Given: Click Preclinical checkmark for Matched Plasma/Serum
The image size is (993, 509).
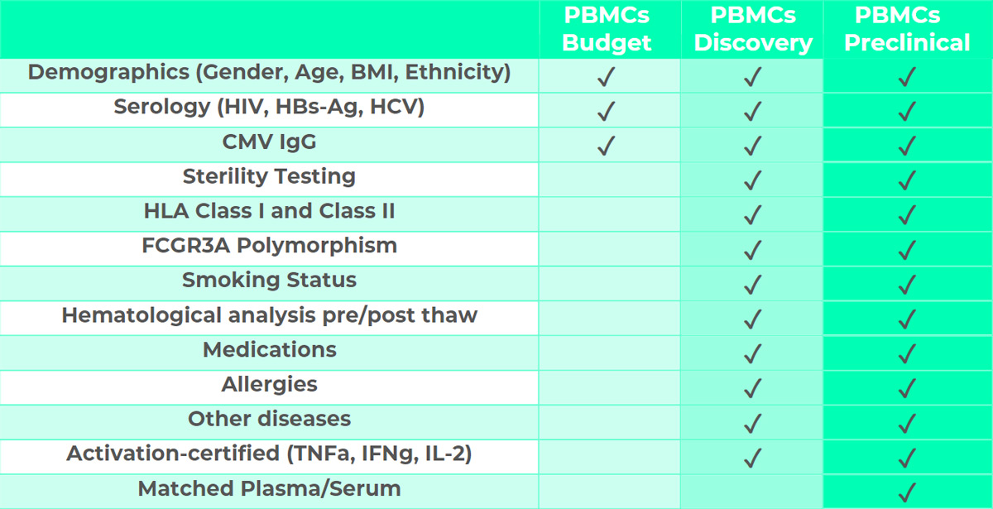Looking at the screenshot, I should tap(908, 492).
